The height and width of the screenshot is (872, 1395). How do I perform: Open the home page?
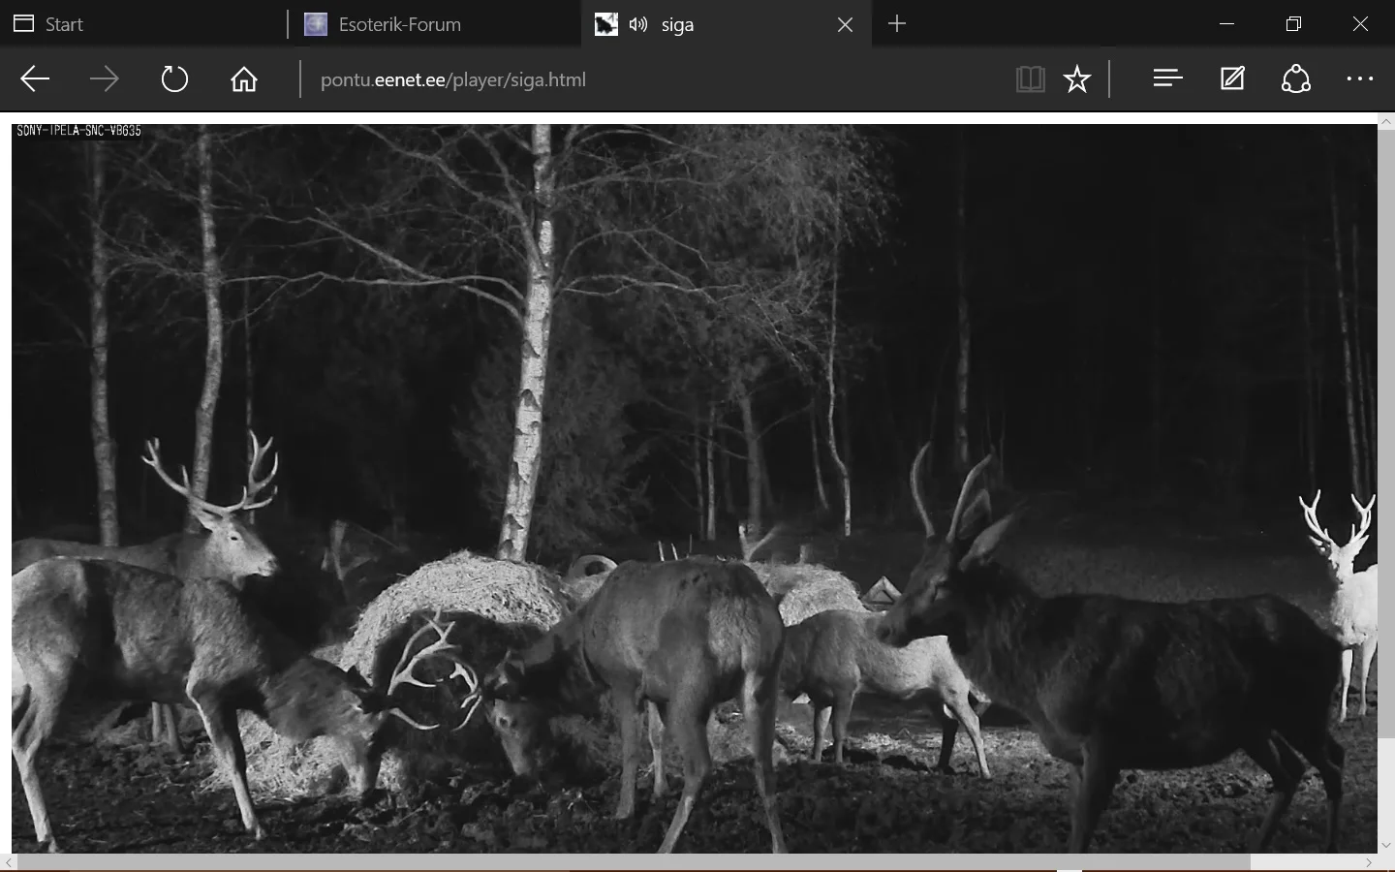(x=244, y=79)
